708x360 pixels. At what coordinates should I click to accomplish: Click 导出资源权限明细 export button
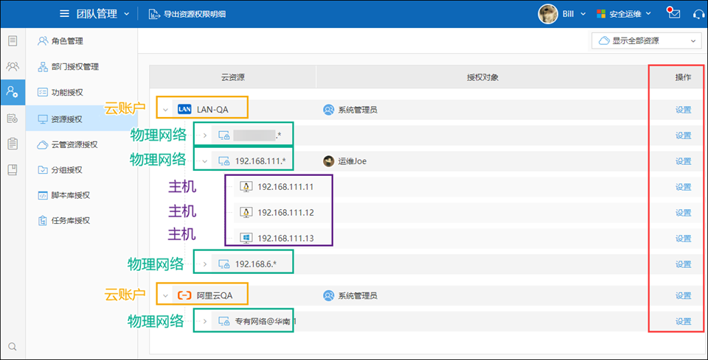(190, 14)
